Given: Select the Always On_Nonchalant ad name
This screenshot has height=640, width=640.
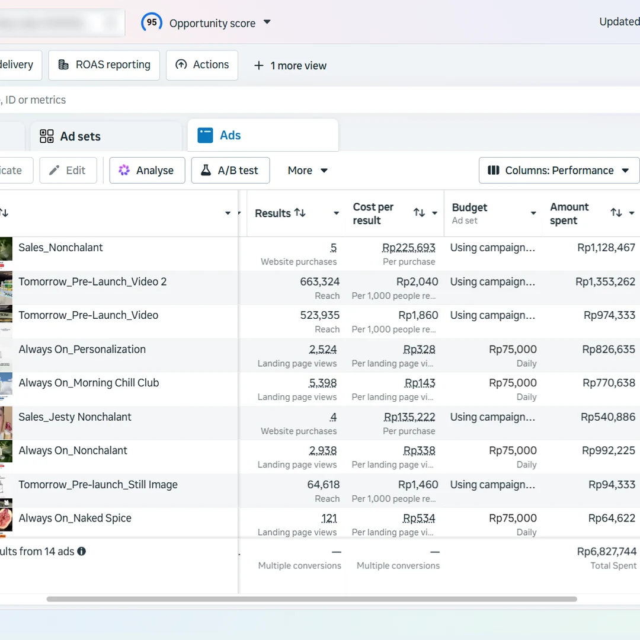Looking at the screenshot, I should (73, 450).
